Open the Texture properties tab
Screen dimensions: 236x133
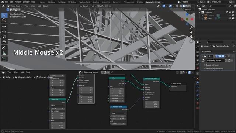point(198,108)
